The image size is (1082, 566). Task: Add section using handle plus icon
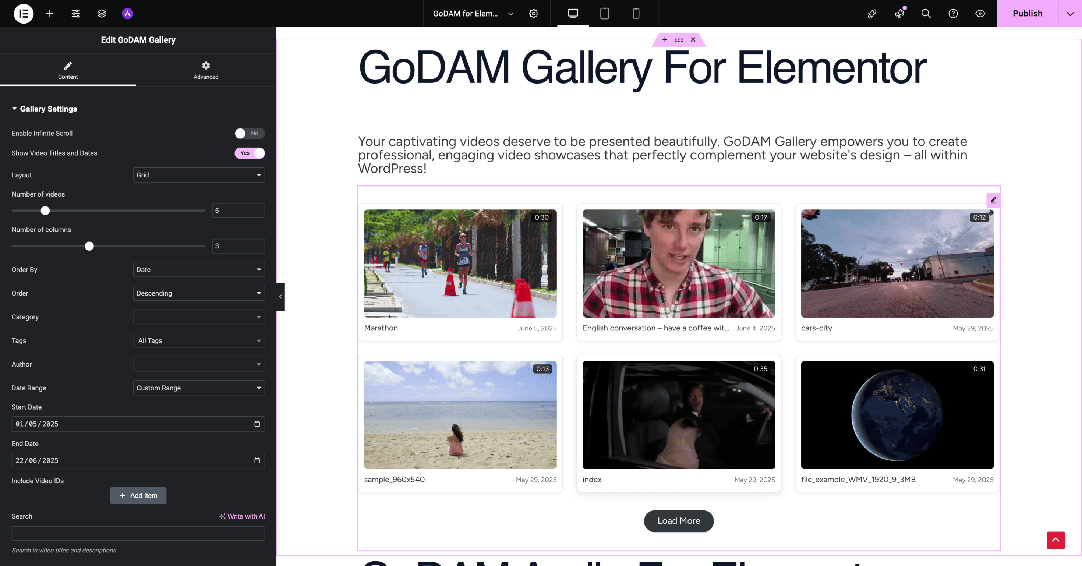click(665, 39)
